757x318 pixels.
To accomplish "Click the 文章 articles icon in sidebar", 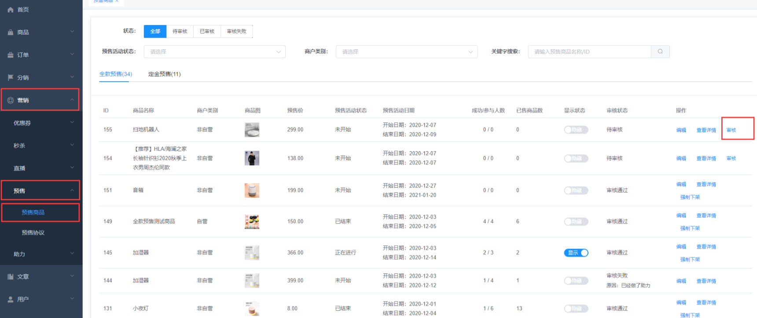I will (11, 277).
